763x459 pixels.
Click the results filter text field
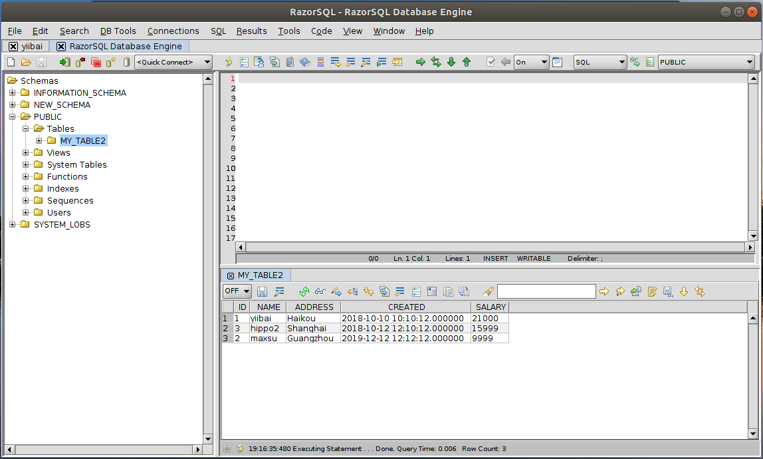pos(546,291)
